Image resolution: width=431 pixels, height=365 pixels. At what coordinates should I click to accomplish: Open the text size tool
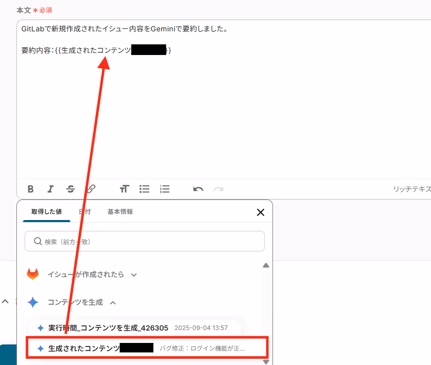coord(124,189)
